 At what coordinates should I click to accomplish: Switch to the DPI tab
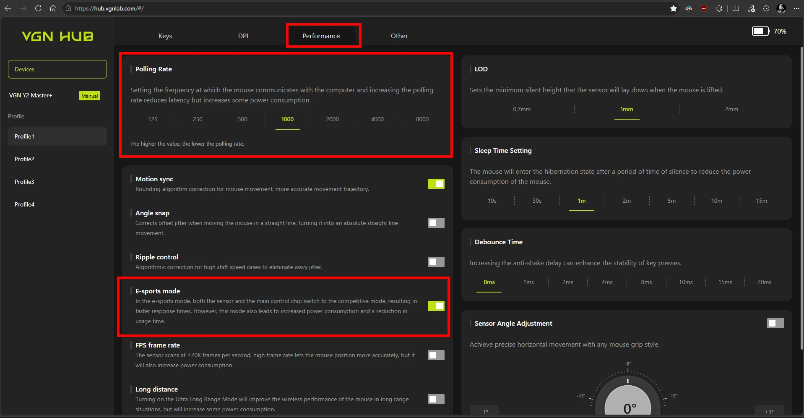243,36
